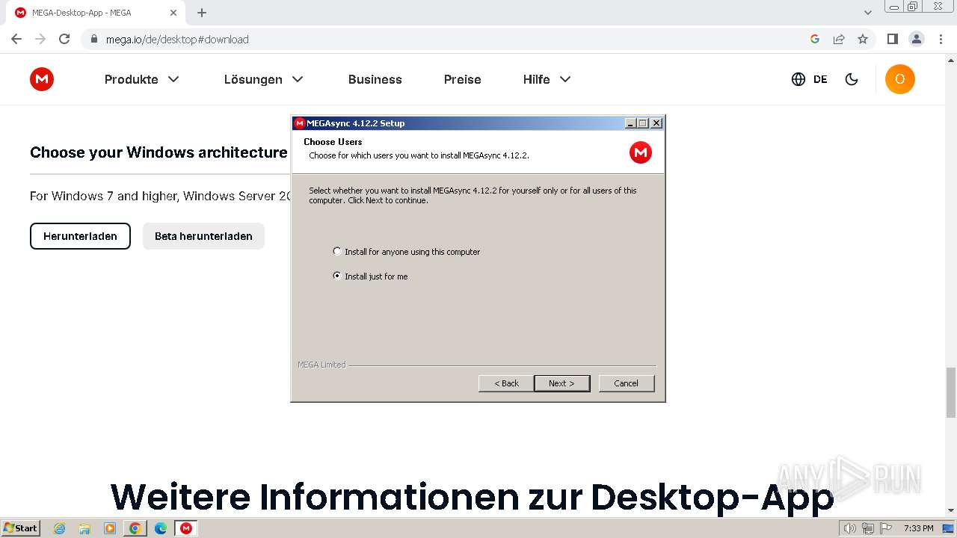Bookmark this page with the star icon

(863, 39)
